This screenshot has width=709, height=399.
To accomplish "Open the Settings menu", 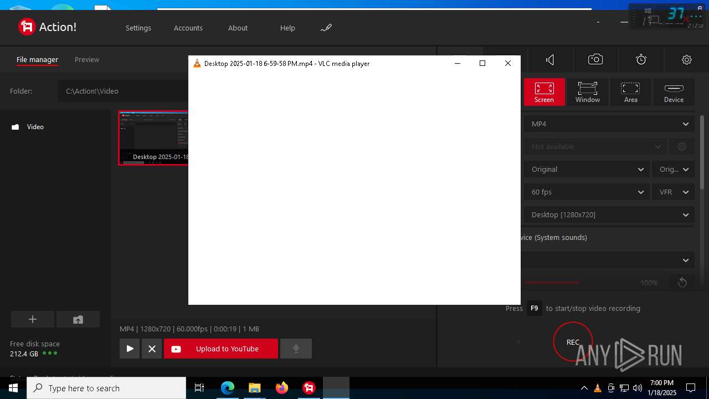I will coord(138,28).
